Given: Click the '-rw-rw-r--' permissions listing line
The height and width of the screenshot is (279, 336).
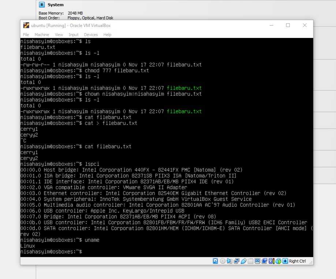Looking at the screenshot, I should 111,65.
